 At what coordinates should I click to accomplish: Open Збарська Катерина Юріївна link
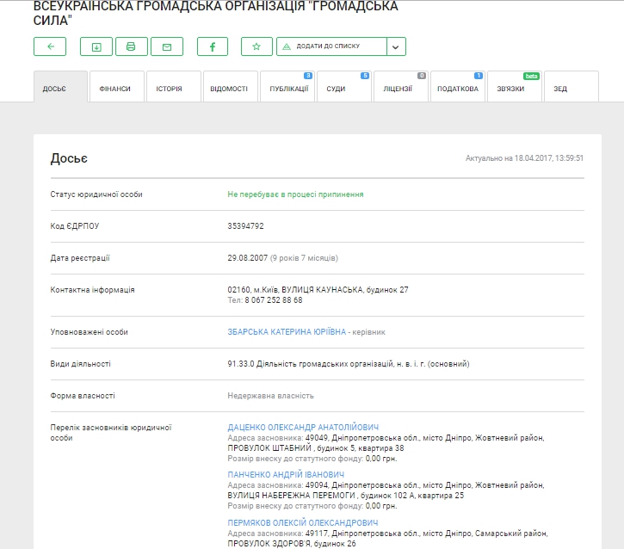286,331
